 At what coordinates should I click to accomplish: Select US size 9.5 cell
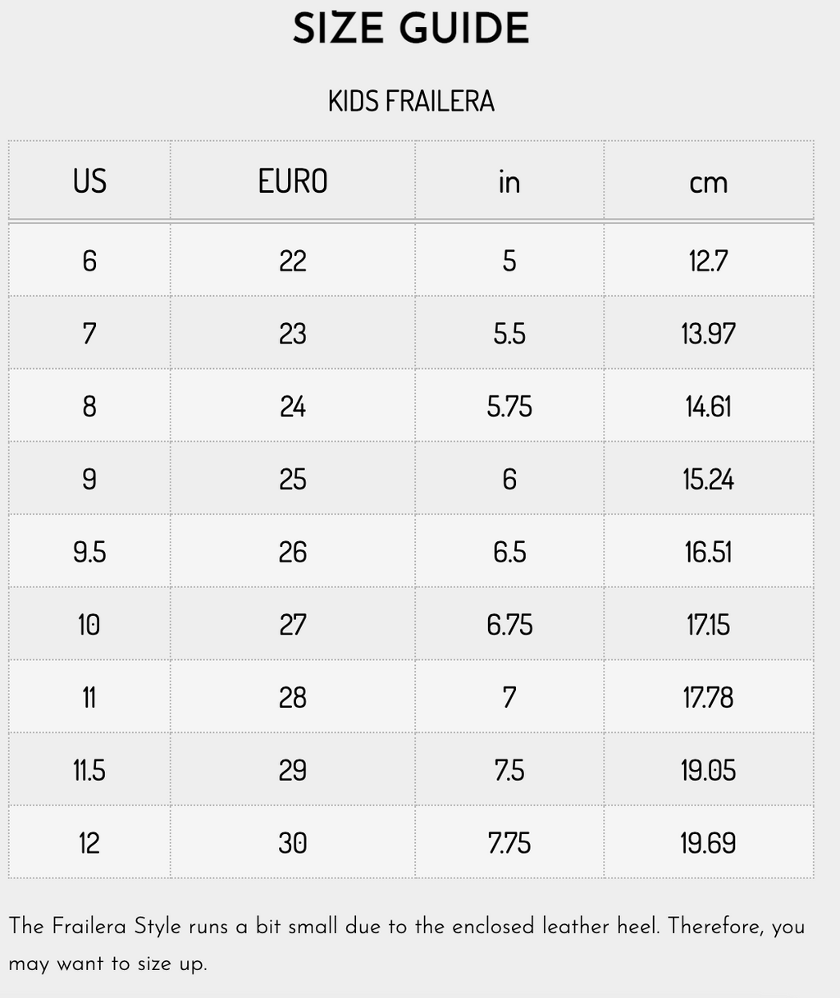(89, 552)
